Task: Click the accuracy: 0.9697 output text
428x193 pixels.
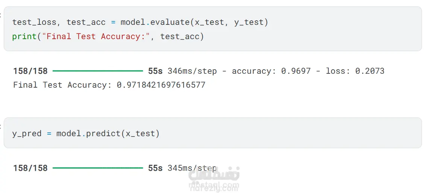Action: tap(271, 71)
